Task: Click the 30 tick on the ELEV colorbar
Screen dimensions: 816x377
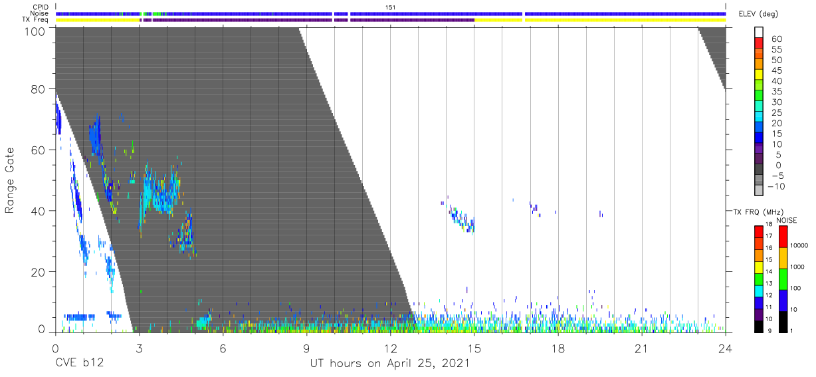Action: coord(775,102)
